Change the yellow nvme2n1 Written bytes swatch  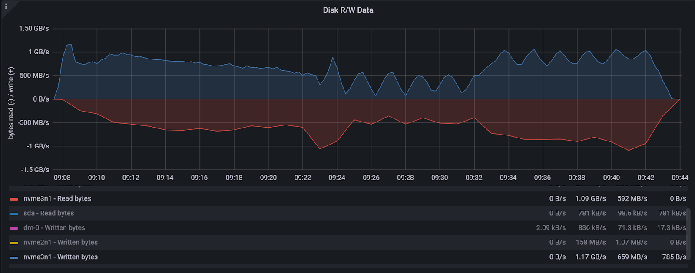[14, 243]
